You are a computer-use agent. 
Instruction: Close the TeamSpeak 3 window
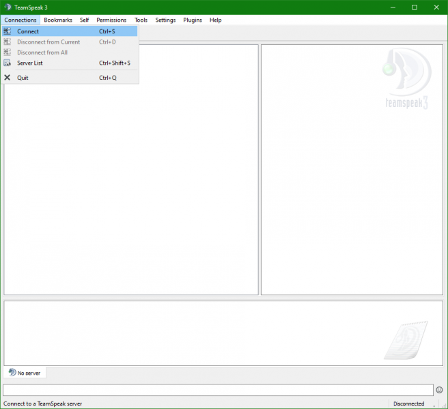[436, 7]
